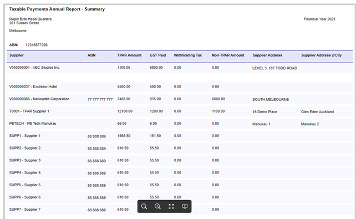Click the TPAR Amount column header
This screenshot has height=219, width=356.
point(129,55)
